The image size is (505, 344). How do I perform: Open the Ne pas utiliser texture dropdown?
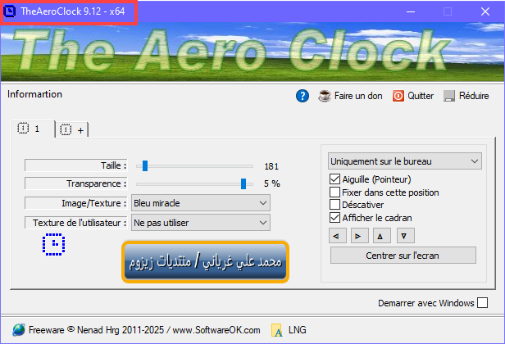point(200,223)
